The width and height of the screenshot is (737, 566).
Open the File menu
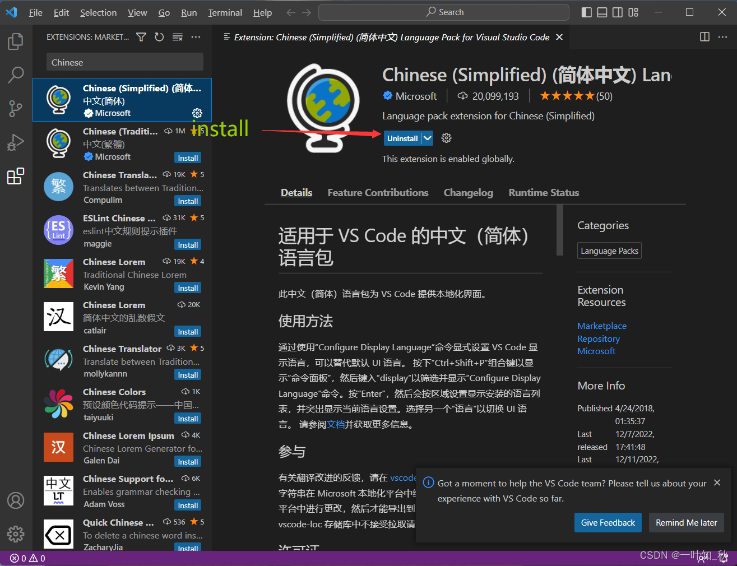pyautogui.click(x=36, y=12)
